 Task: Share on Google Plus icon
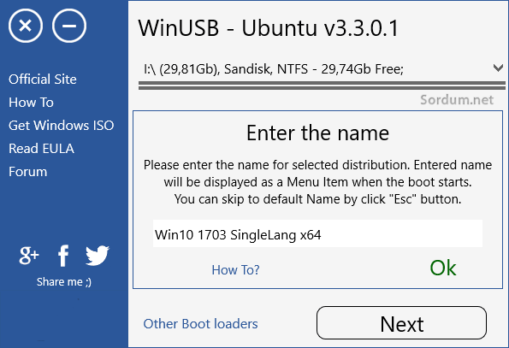[x=29, y=256]
